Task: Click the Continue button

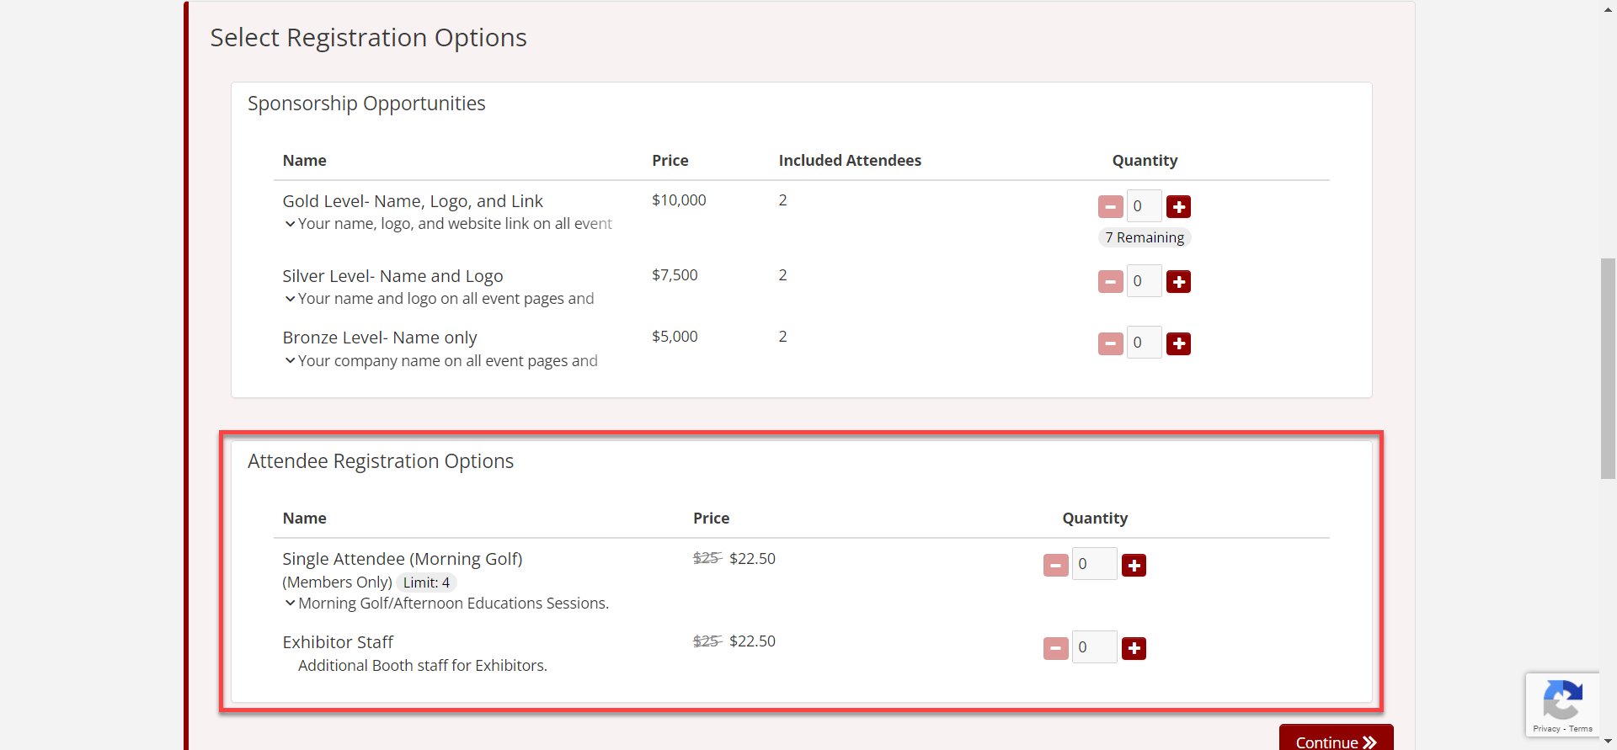Action: [x=1335, y=740]
